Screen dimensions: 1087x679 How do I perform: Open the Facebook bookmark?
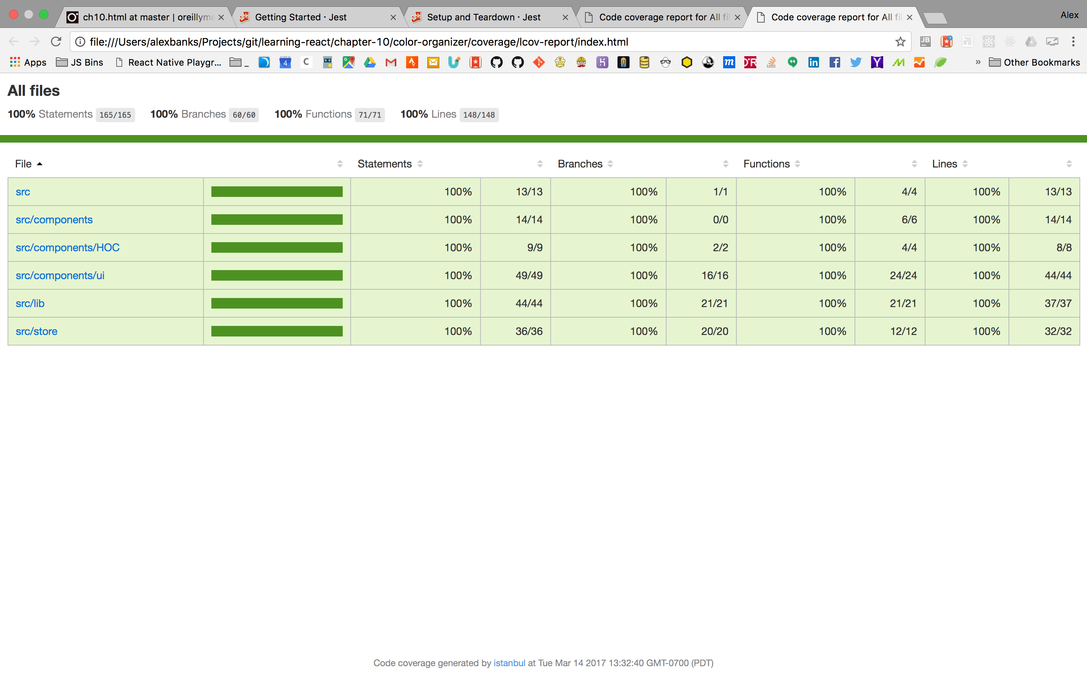coord(834,62)
